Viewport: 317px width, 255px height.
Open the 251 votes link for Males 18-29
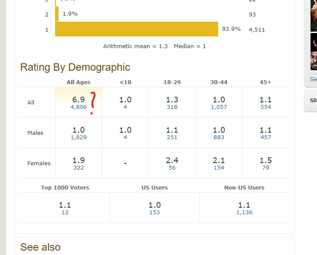click(x=172, y=137)
